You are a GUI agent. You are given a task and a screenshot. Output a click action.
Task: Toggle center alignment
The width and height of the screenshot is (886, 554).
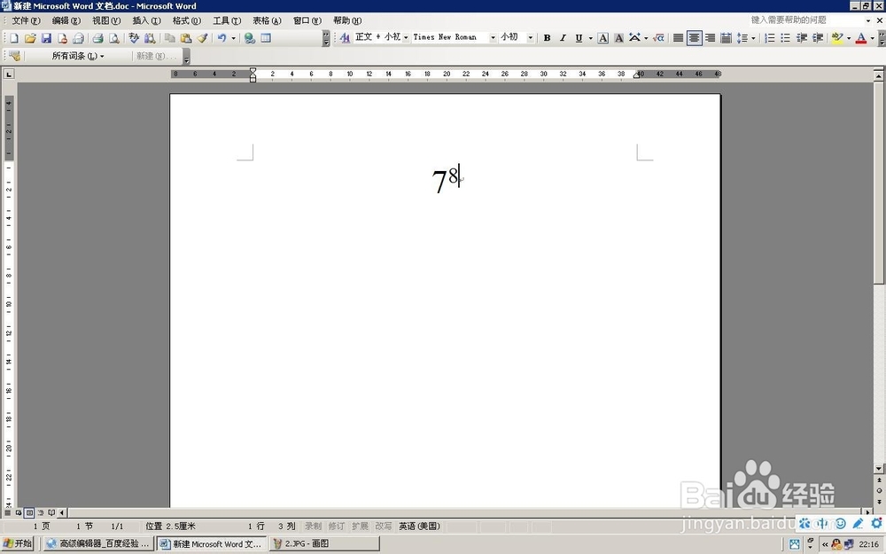point(695,38)
